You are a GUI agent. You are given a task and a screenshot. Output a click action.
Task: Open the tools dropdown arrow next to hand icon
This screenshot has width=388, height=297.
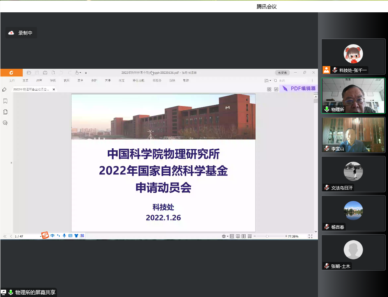point(81,73)
